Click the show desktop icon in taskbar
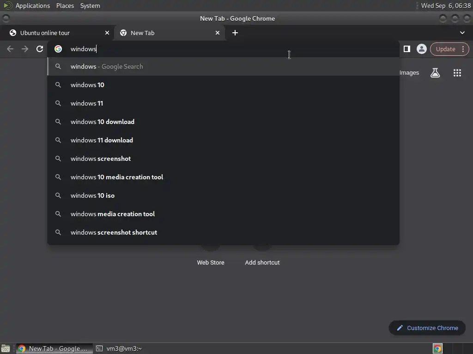This screenshot has height=354, width=473. (6, 348)
